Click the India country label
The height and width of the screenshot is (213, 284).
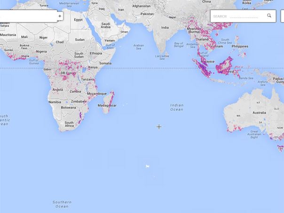click(165, 27)
